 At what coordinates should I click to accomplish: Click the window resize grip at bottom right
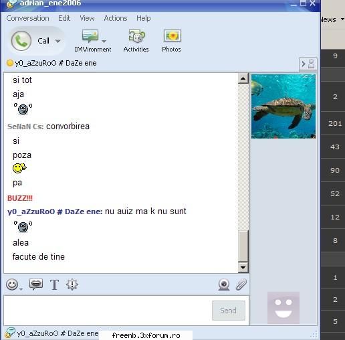[x=314, y=335]
